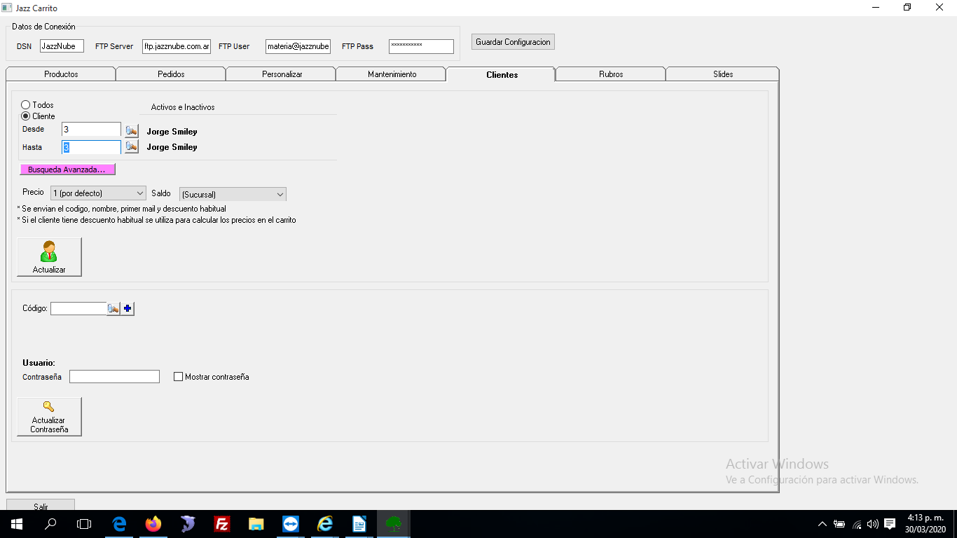957x538 pixels.
Task: Click Actualizar Contraseña button with key icon
Action: pyautogui.click(x=49, y=417)
